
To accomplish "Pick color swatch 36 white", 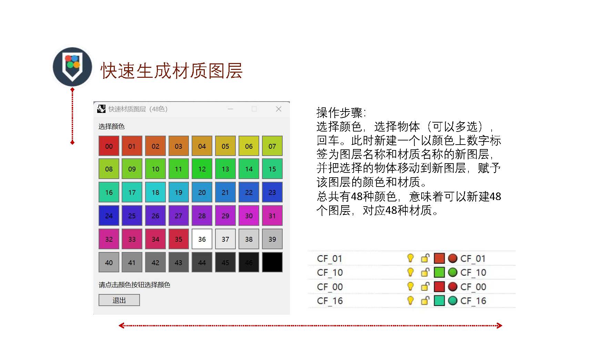I will pyautogui.click(x=202, y=239).
